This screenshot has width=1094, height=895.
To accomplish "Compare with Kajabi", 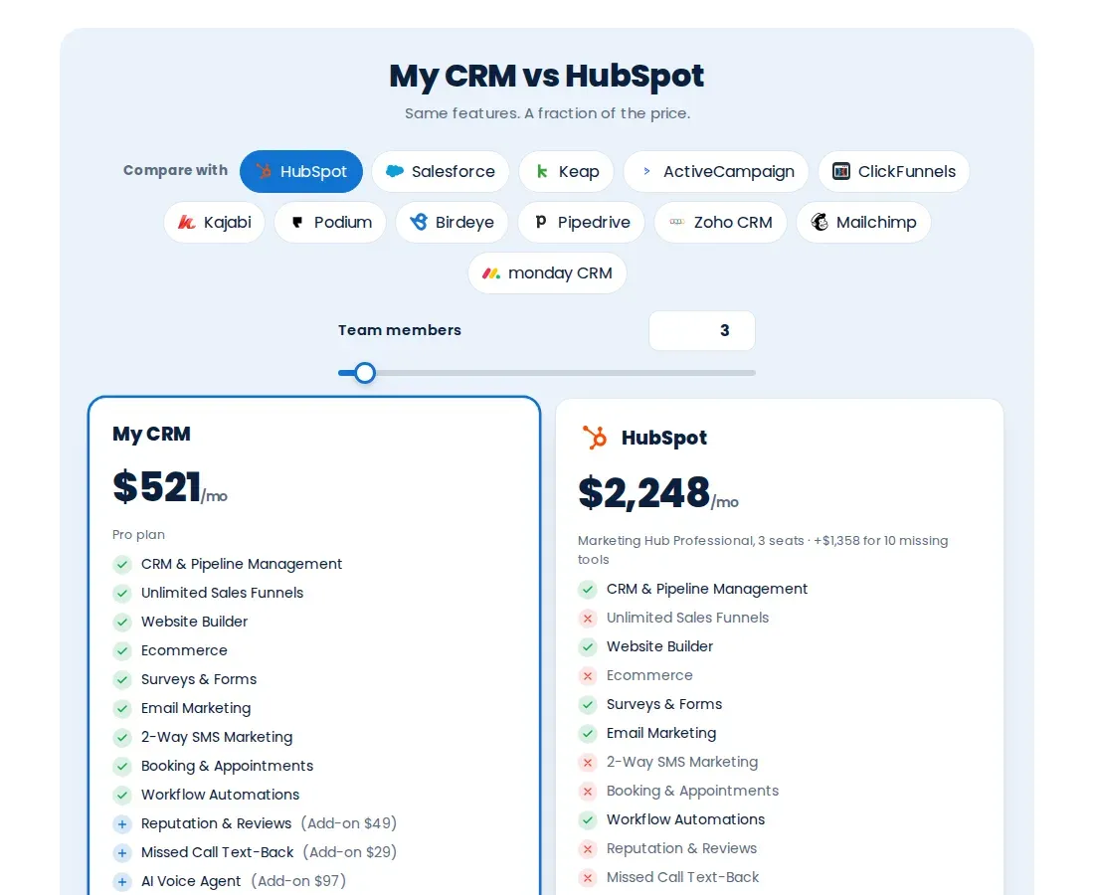I will (x=214, y=223).
